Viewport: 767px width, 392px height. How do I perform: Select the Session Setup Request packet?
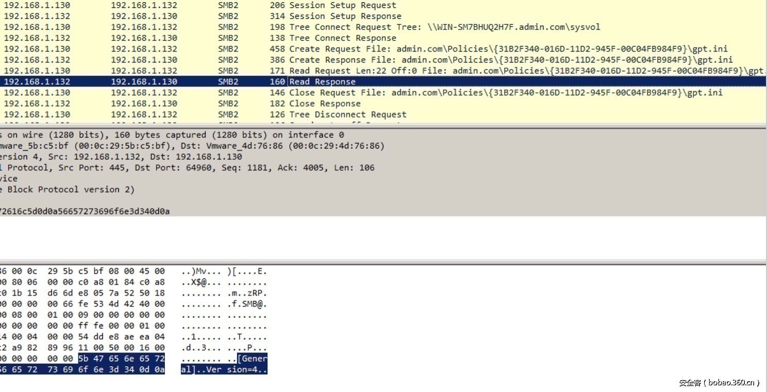point(343,5)
